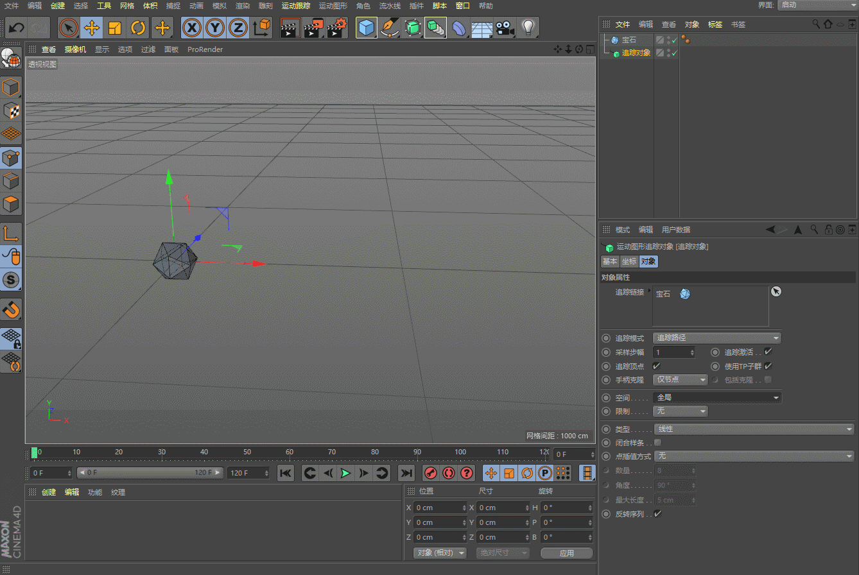Switch to the 坐标 tab
This screenshot has width=859, height=575.
pyautogui.click(x=629, y=261)
